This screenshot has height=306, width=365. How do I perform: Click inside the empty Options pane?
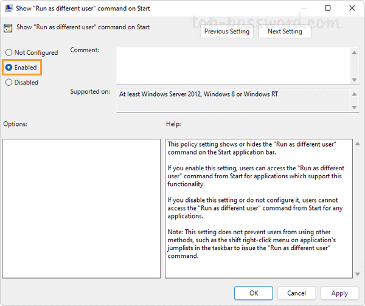pos(81,208)
